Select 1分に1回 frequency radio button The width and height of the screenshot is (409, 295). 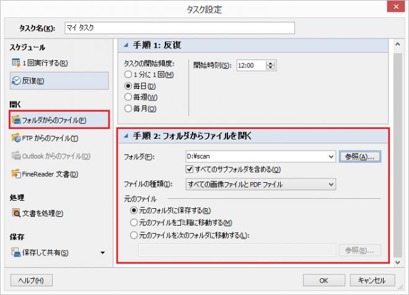coord(128,74)
